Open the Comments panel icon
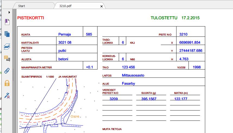 7,58
